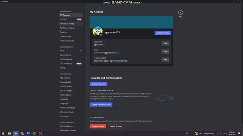Click the Nitro icon beside Nitro entry
The image size is (243, 136).
81,51
